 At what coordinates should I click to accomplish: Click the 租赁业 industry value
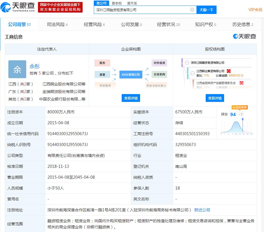pos(181,156)
